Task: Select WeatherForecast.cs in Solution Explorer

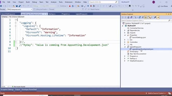Action: tap(137, 61)
